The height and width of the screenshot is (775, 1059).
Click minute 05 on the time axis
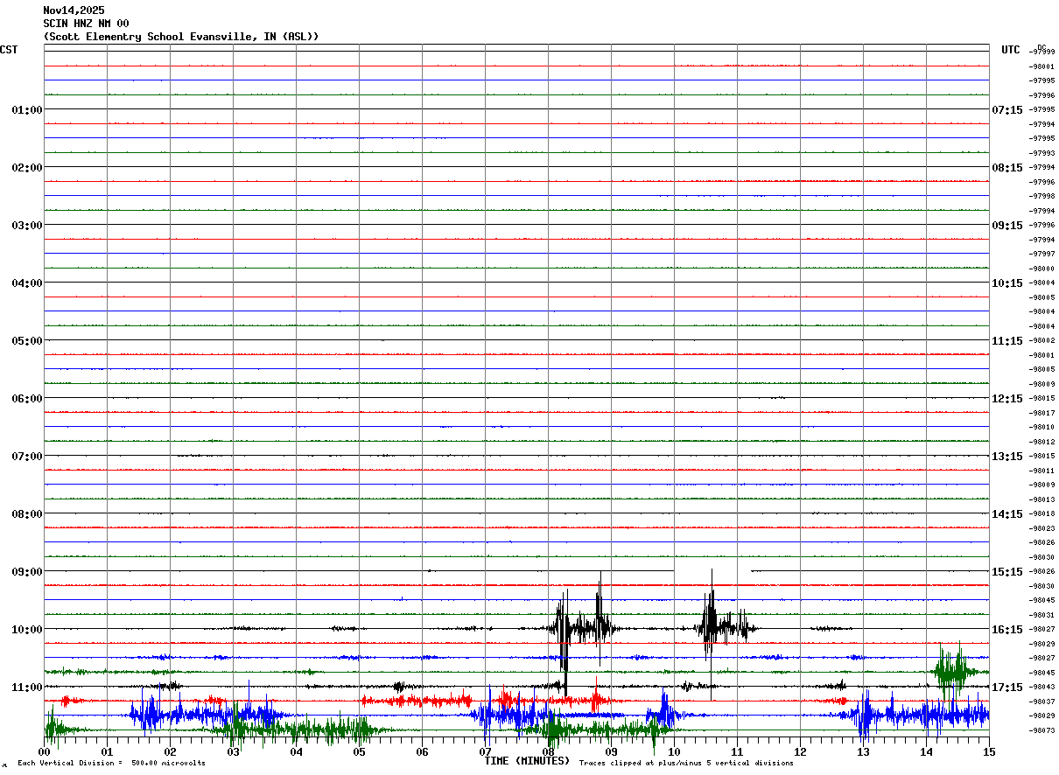(x=360, y=751)
